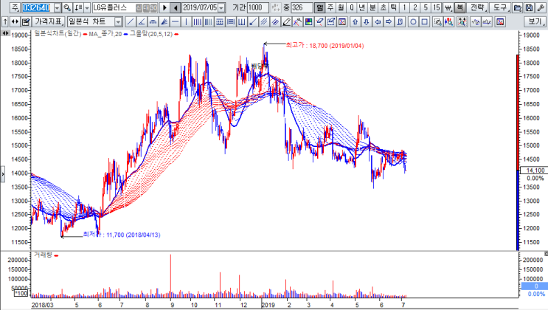
Task: Select the horizontal line tool
Action: click(x=175, y=22)
